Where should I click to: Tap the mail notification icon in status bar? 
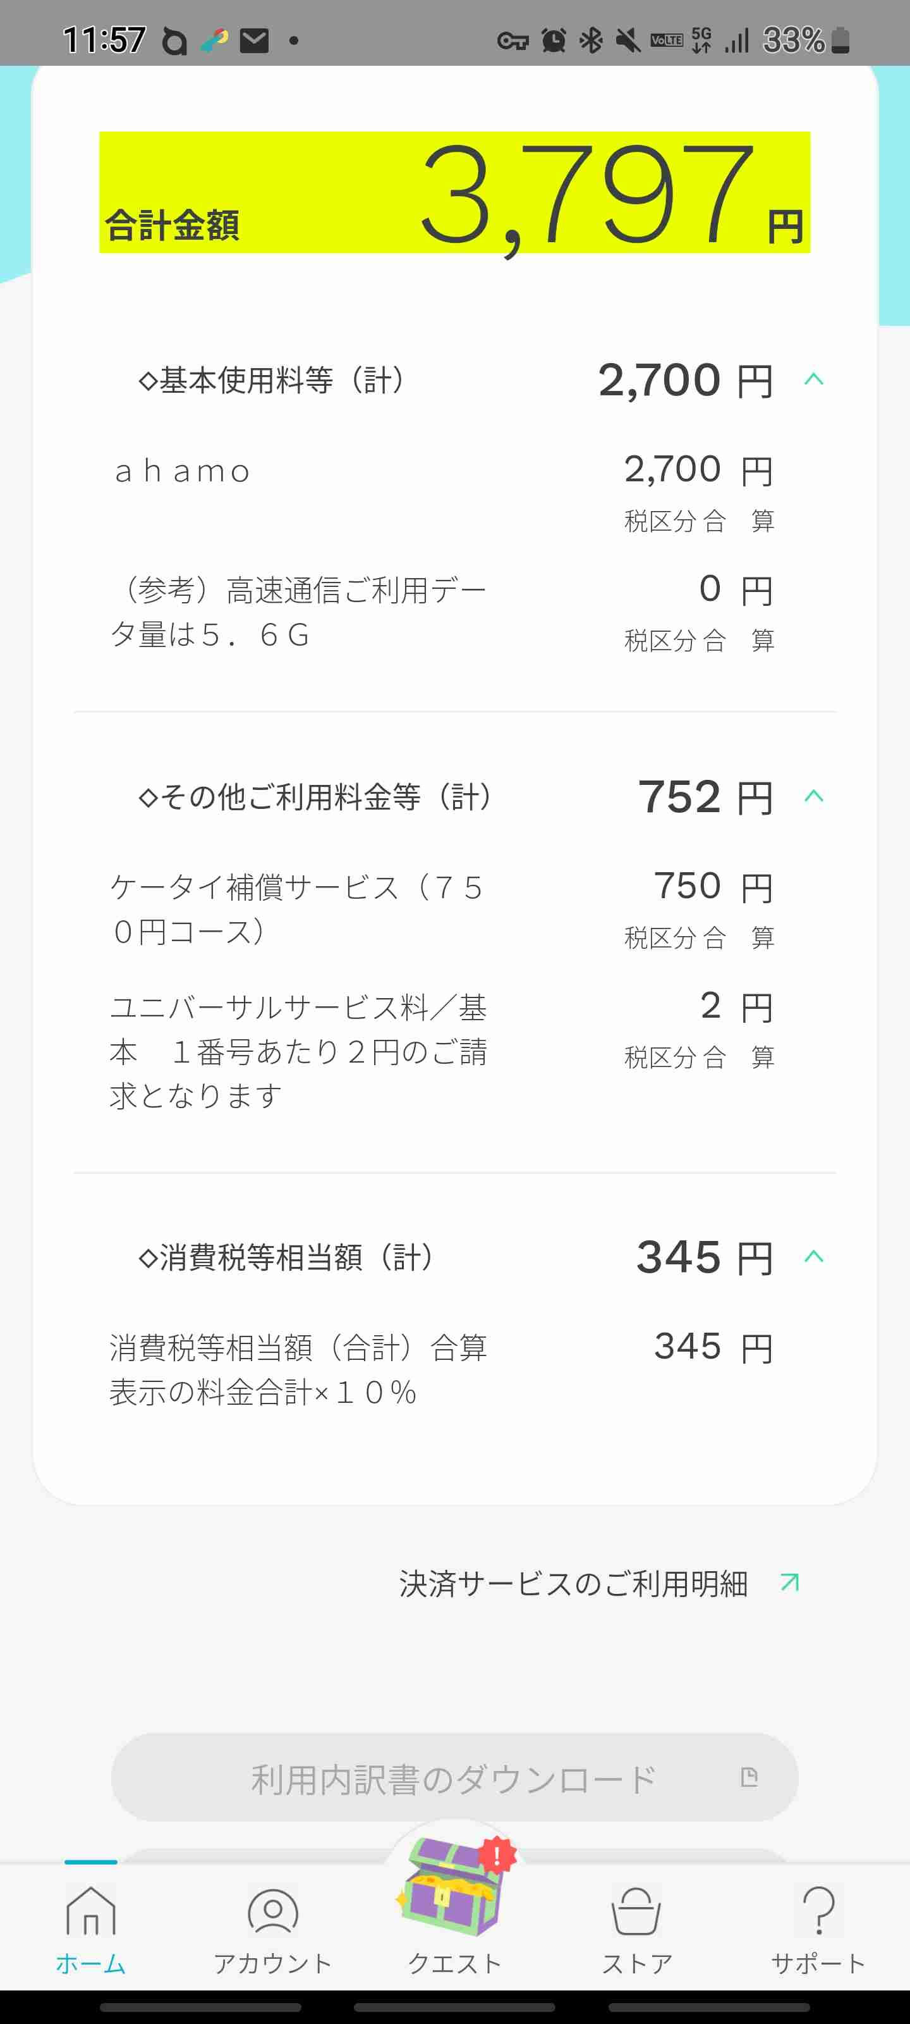(x=253, y=40)
